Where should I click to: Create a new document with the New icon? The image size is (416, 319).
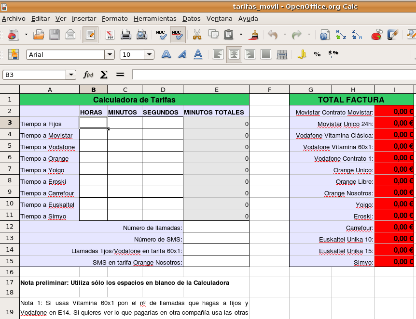[13, 35]
